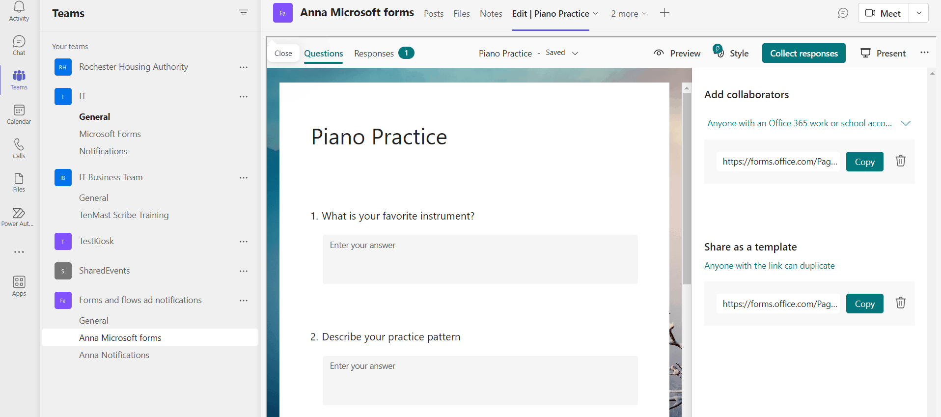Copy the collaborator link

(x=865, y=162)
